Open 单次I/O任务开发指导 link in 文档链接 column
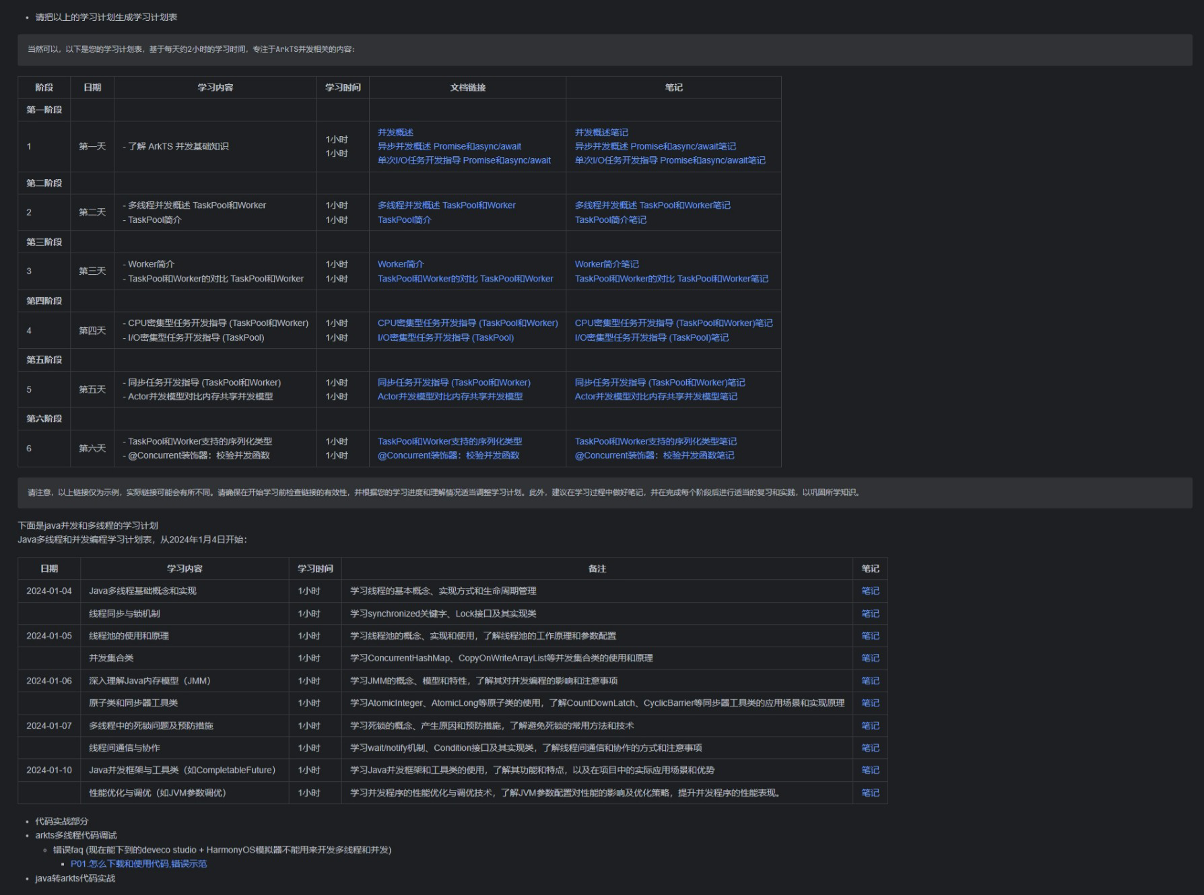This screenshot has height=895, width=1204. click(x=464, y=161)
